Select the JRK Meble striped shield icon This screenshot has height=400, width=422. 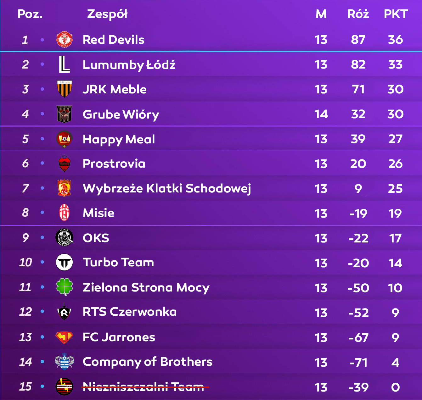[x=65, y=89]
